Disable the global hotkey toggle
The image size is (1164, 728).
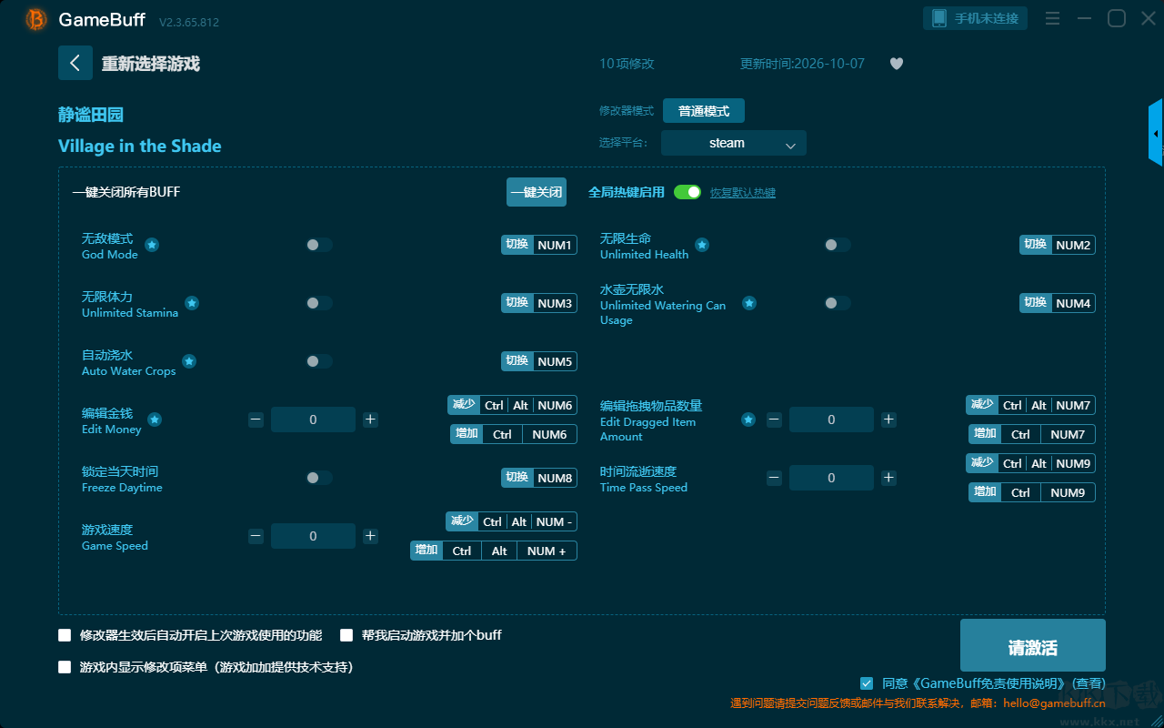(x=687, y=192)
